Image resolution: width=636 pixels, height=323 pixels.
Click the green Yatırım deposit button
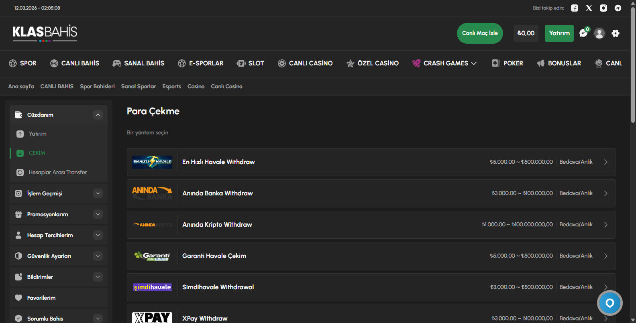(x=559, y=33)
